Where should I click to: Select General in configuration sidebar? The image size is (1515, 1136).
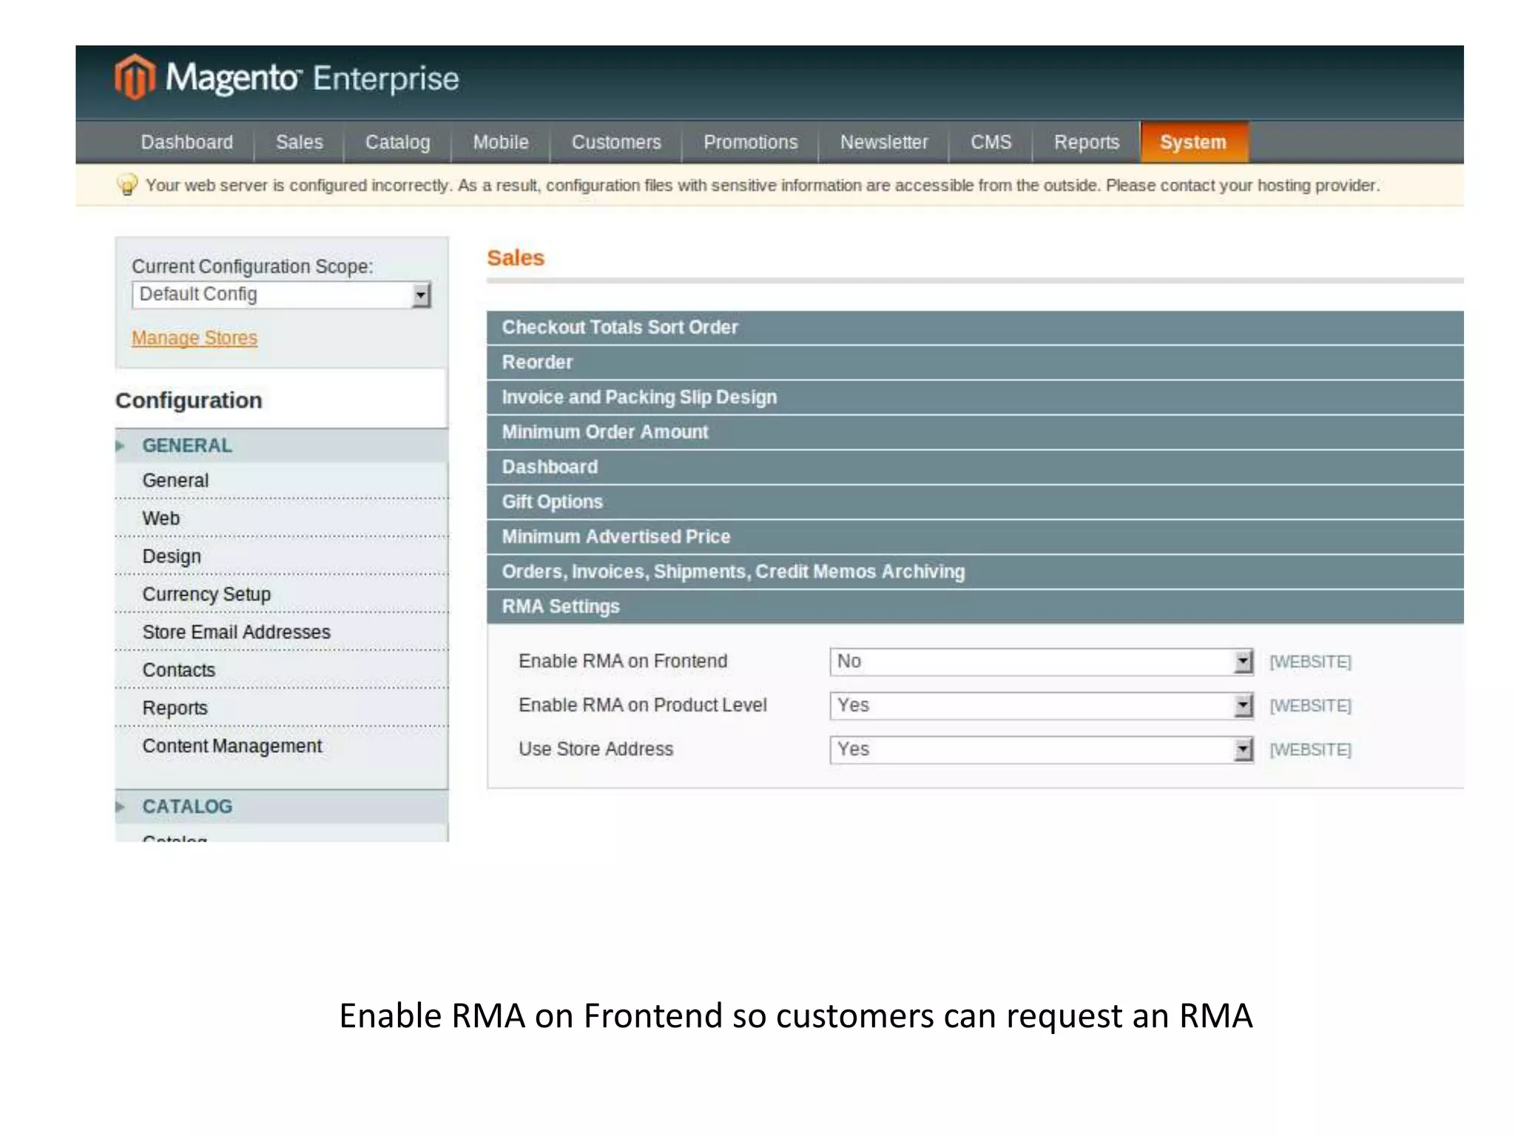[281, 481]
